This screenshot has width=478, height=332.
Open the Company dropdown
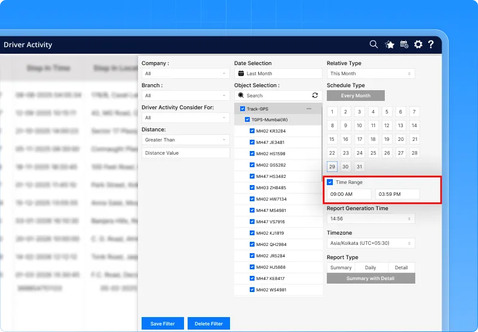[x=185, y=73]
